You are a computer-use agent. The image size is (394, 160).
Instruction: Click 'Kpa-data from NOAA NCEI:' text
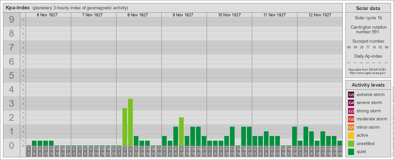click(x=367, y=69)
